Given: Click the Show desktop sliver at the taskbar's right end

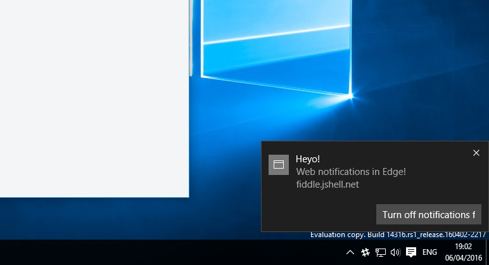Looking at the screenshot, I should click(x=487, y=252).
